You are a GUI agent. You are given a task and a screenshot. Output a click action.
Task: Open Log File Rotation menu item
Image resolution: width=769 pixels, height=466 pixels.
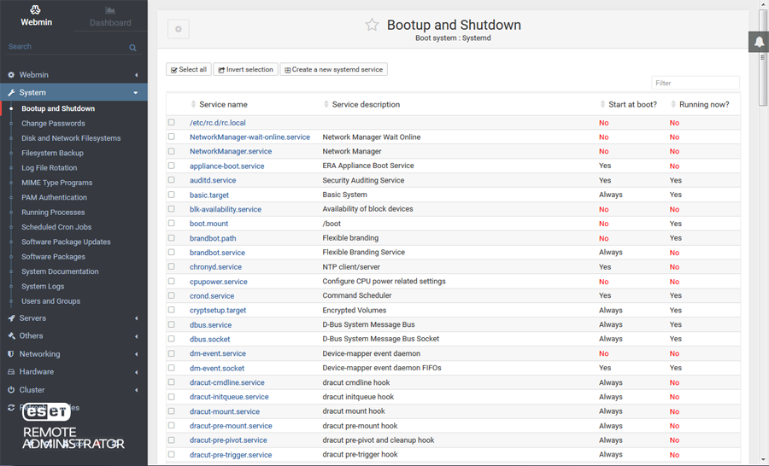pos(49,167)
